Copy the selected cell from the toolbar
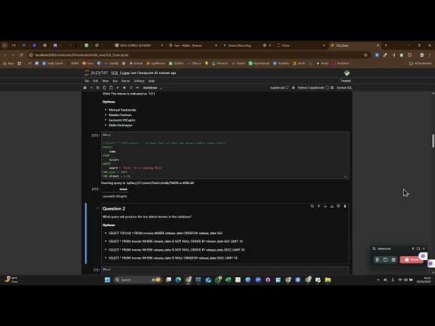This screenshot has width=435, height=326. 105,88
